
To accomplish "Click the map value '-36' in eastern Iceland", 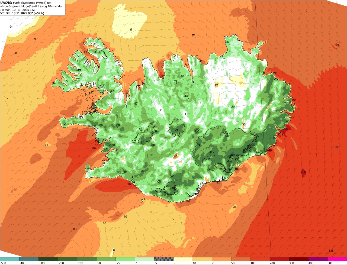I will point(233,107).
